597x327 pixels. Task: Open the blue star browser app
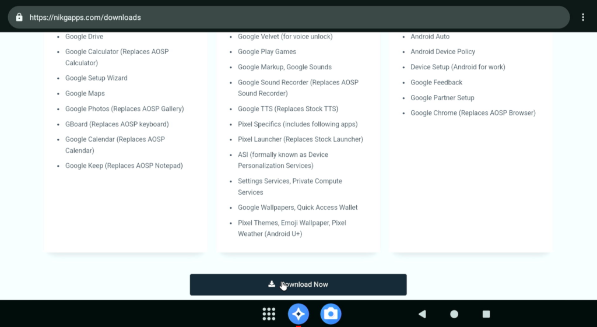pos(298,314)
